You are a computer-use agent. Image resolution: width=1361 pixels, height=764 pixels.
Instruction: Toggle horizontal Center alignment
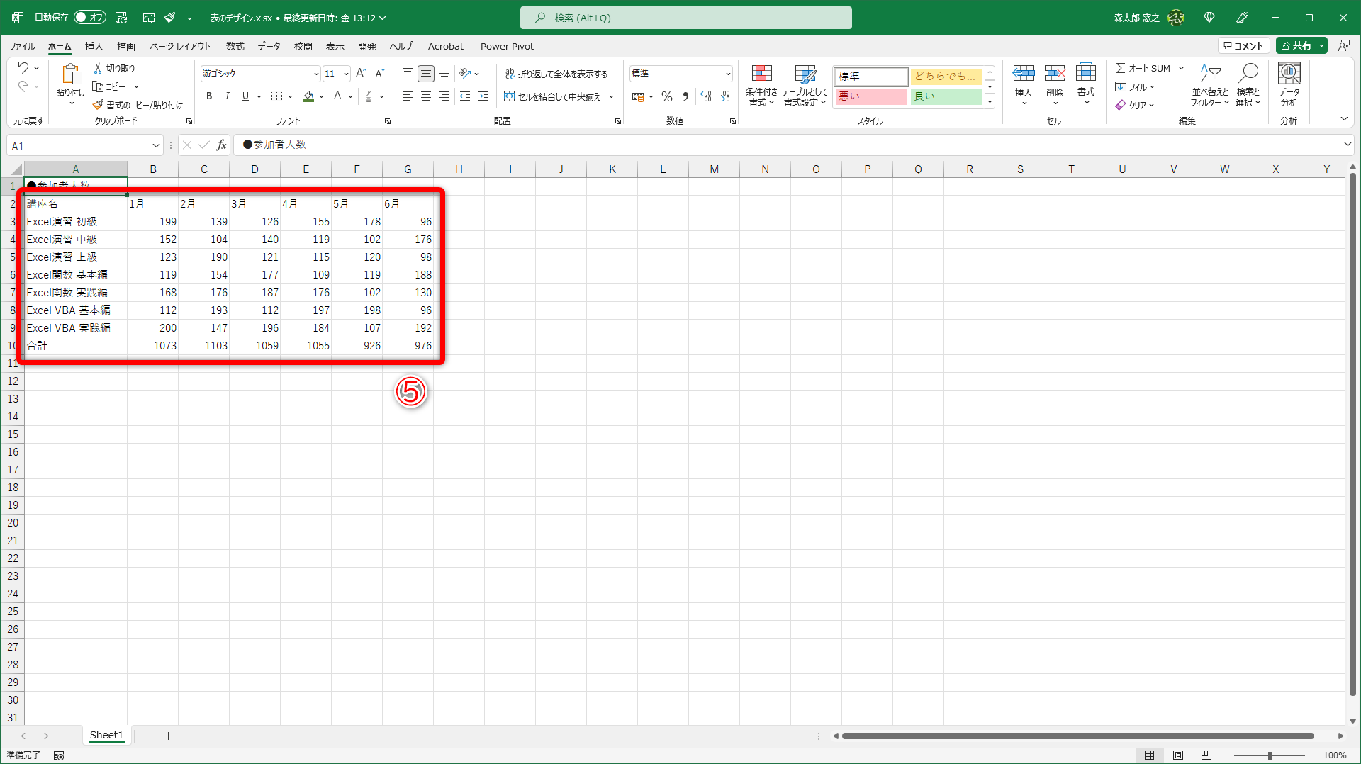(426, 96)
